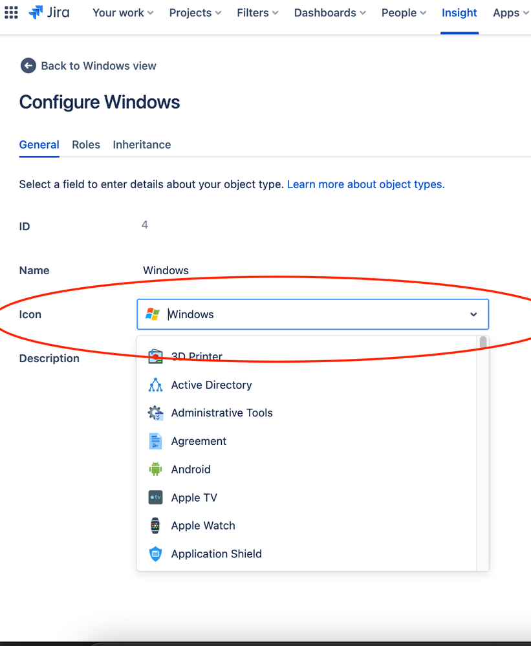Open the Your work menu

coord(123,13)
